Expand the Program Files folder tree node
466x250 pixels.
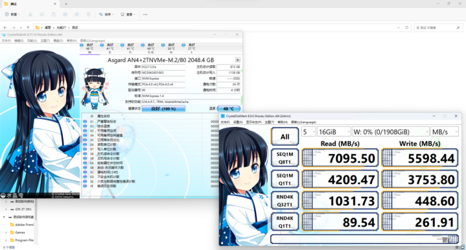tap(6, 240)
